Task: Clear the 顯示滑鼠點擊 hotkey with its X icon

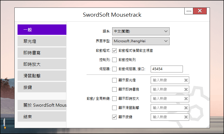Action: click(186, 108)
